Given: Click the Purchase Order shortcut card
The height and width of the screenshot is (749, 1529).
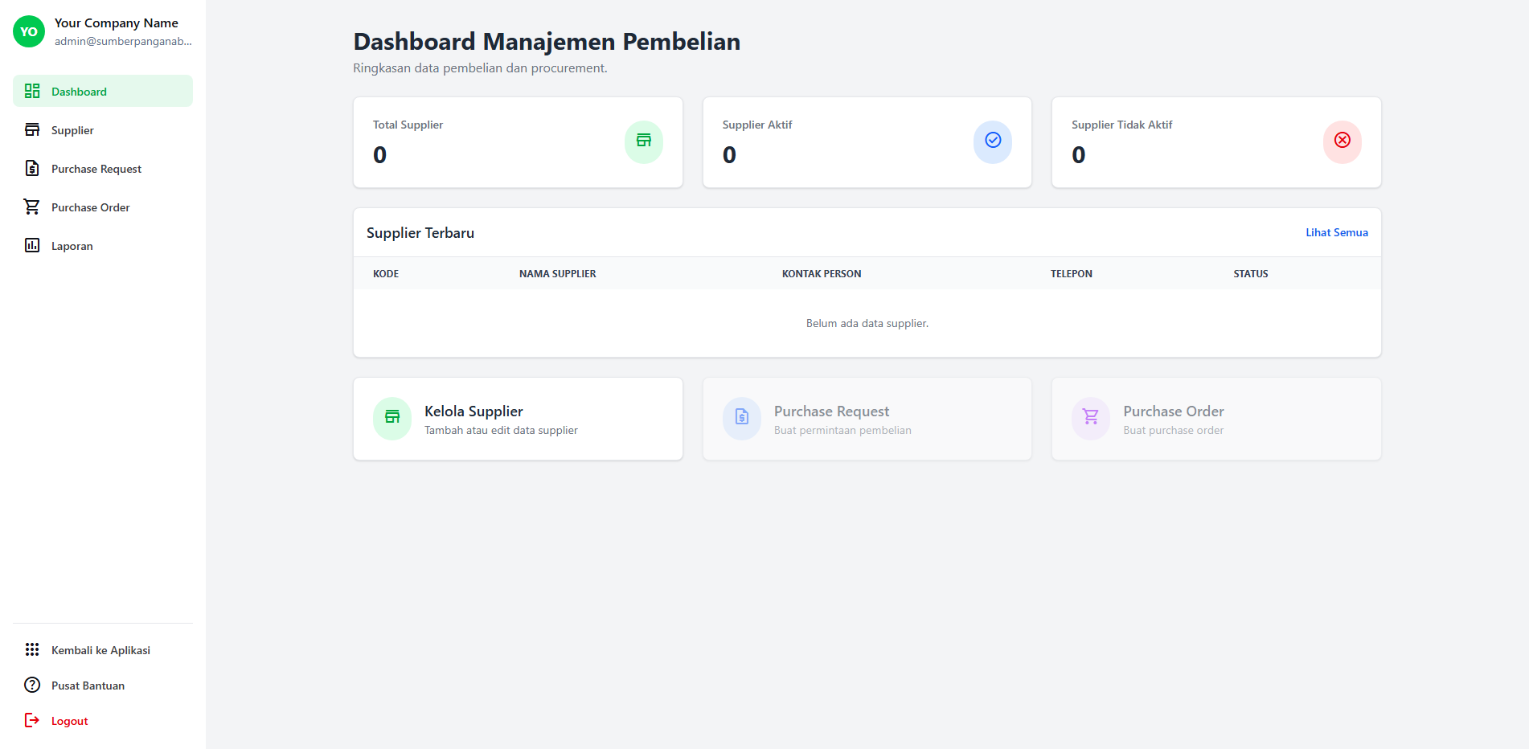Looking at the screenshot, I should [1215, 418].
